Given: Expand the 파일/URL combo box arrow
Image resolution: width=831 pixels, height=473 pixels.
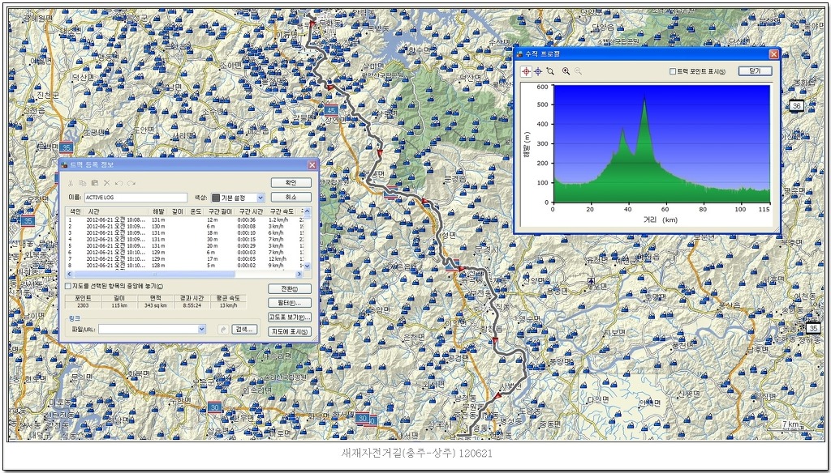Looking at the screenshot, I should 201,329.
